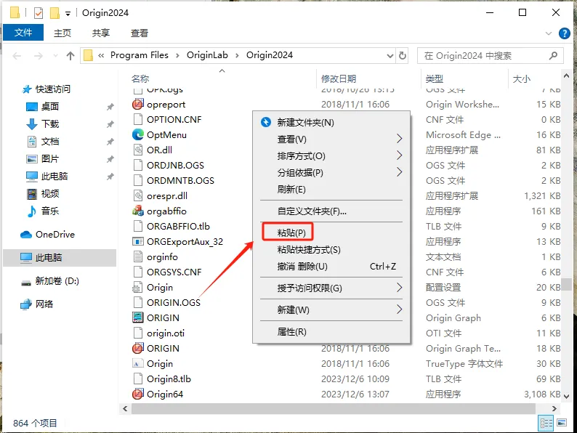Screen dimensions: 577x433
Task: Open Network (网络) in the navigation pane
Action: tap(37, 304)
